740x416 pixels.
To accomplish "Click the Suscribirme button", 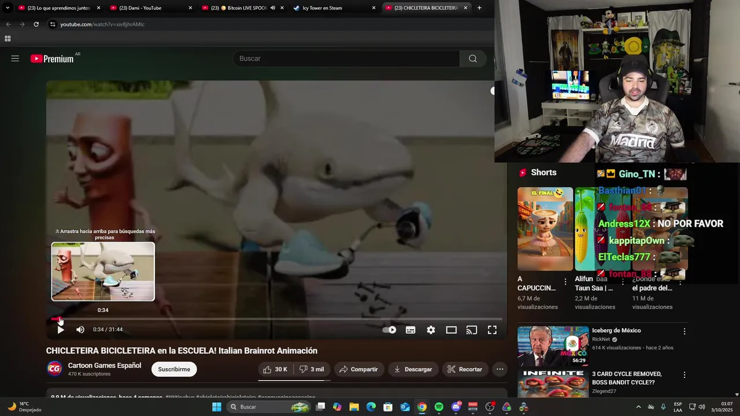I will pos(174,369).
